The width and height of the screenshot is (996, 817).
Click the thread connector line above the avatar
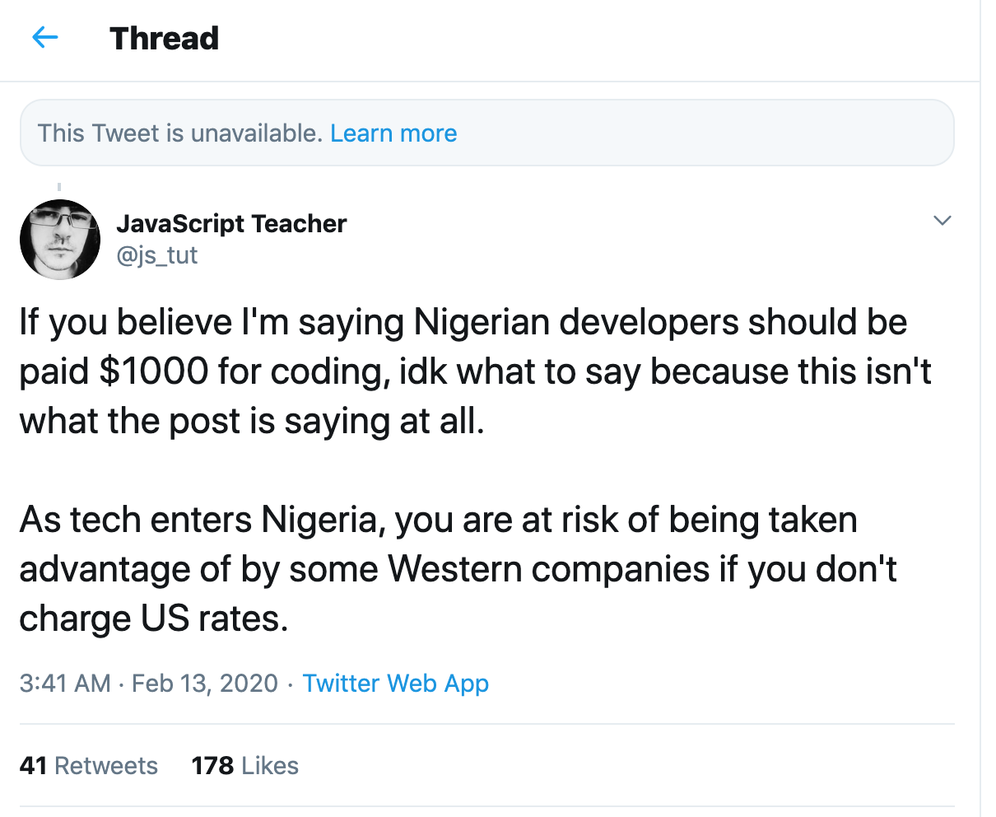[59, 189]
